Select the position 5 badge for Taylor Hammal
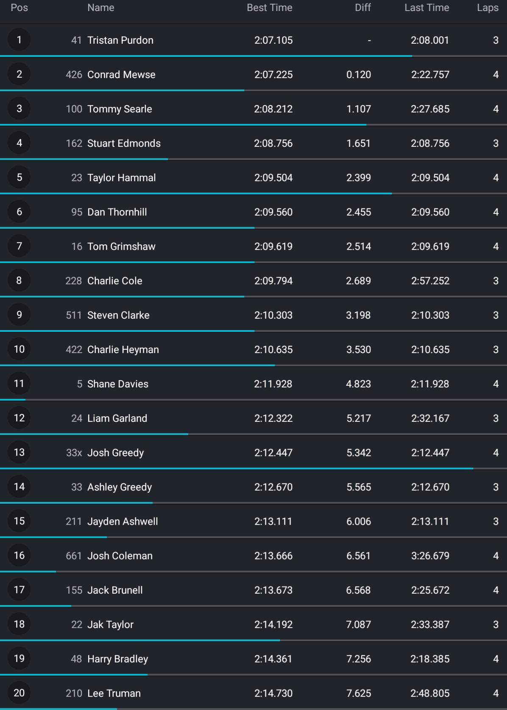The width and height of the screenshot is (507, 710). (19, 177)
